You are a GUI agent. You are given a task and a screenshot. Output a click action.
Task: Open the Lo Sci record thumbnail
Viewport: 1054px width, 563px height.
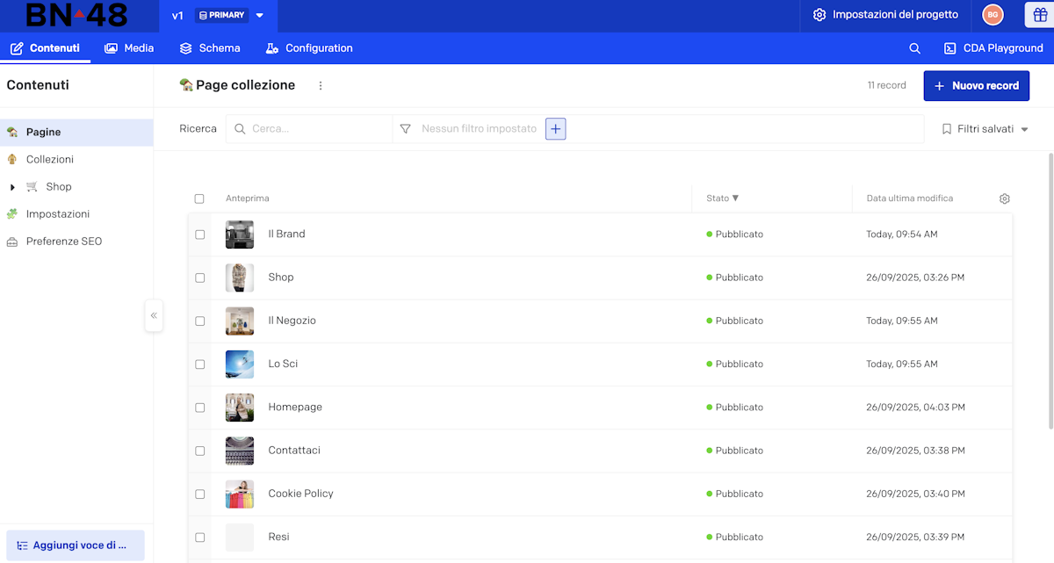pos(240,364)
